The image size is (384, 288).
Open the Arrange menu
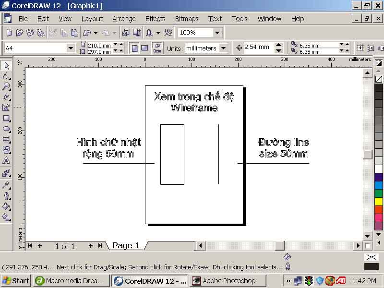click(124, 19)
